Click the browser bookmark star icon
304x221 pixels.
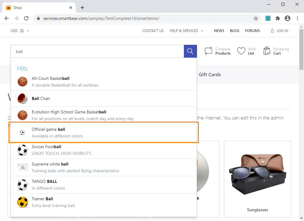point(256,18)
